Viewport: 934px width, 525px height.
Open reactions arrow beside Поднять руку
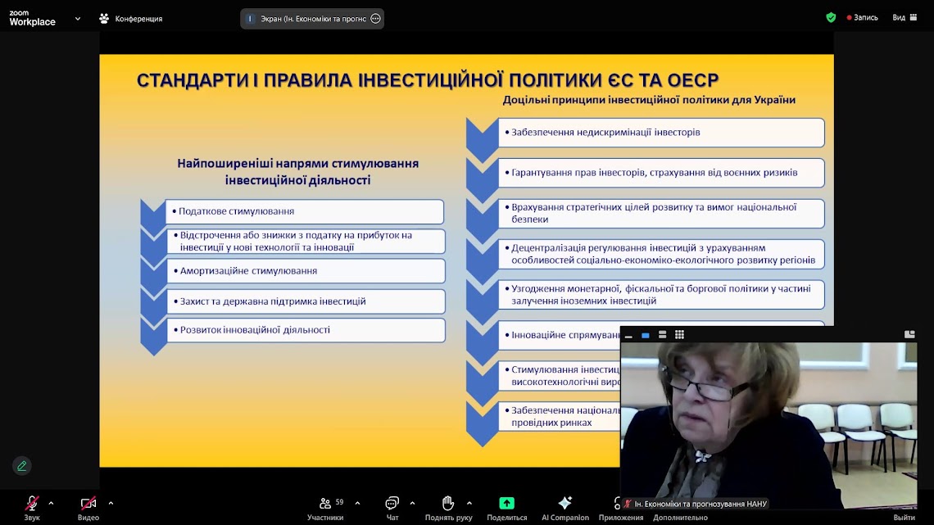[x=469, y=504]
